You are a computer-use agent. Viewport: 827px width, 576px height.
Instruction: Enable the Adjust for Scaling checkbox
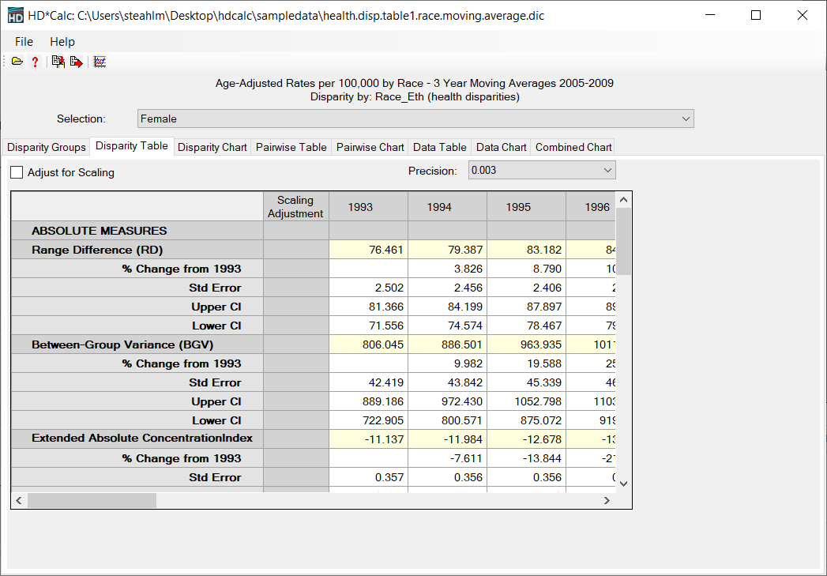[17, 172]
